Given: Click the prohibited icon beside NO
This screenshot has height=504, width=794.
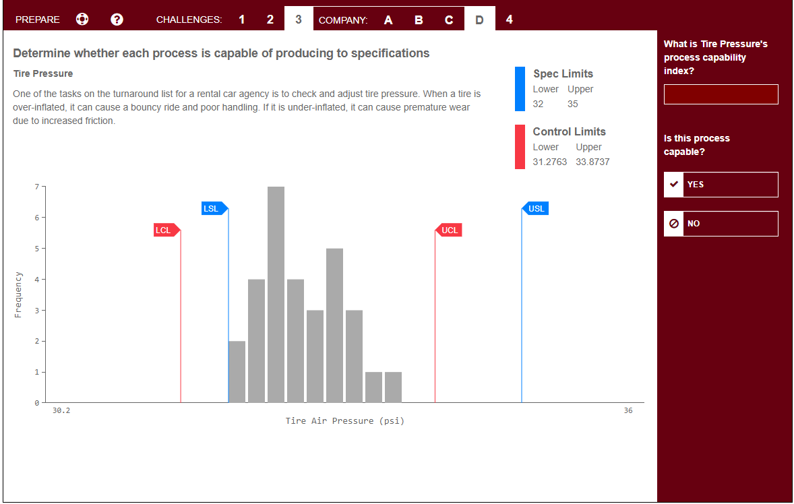Looking at the screenshot, I should click(x=674, y=224).
